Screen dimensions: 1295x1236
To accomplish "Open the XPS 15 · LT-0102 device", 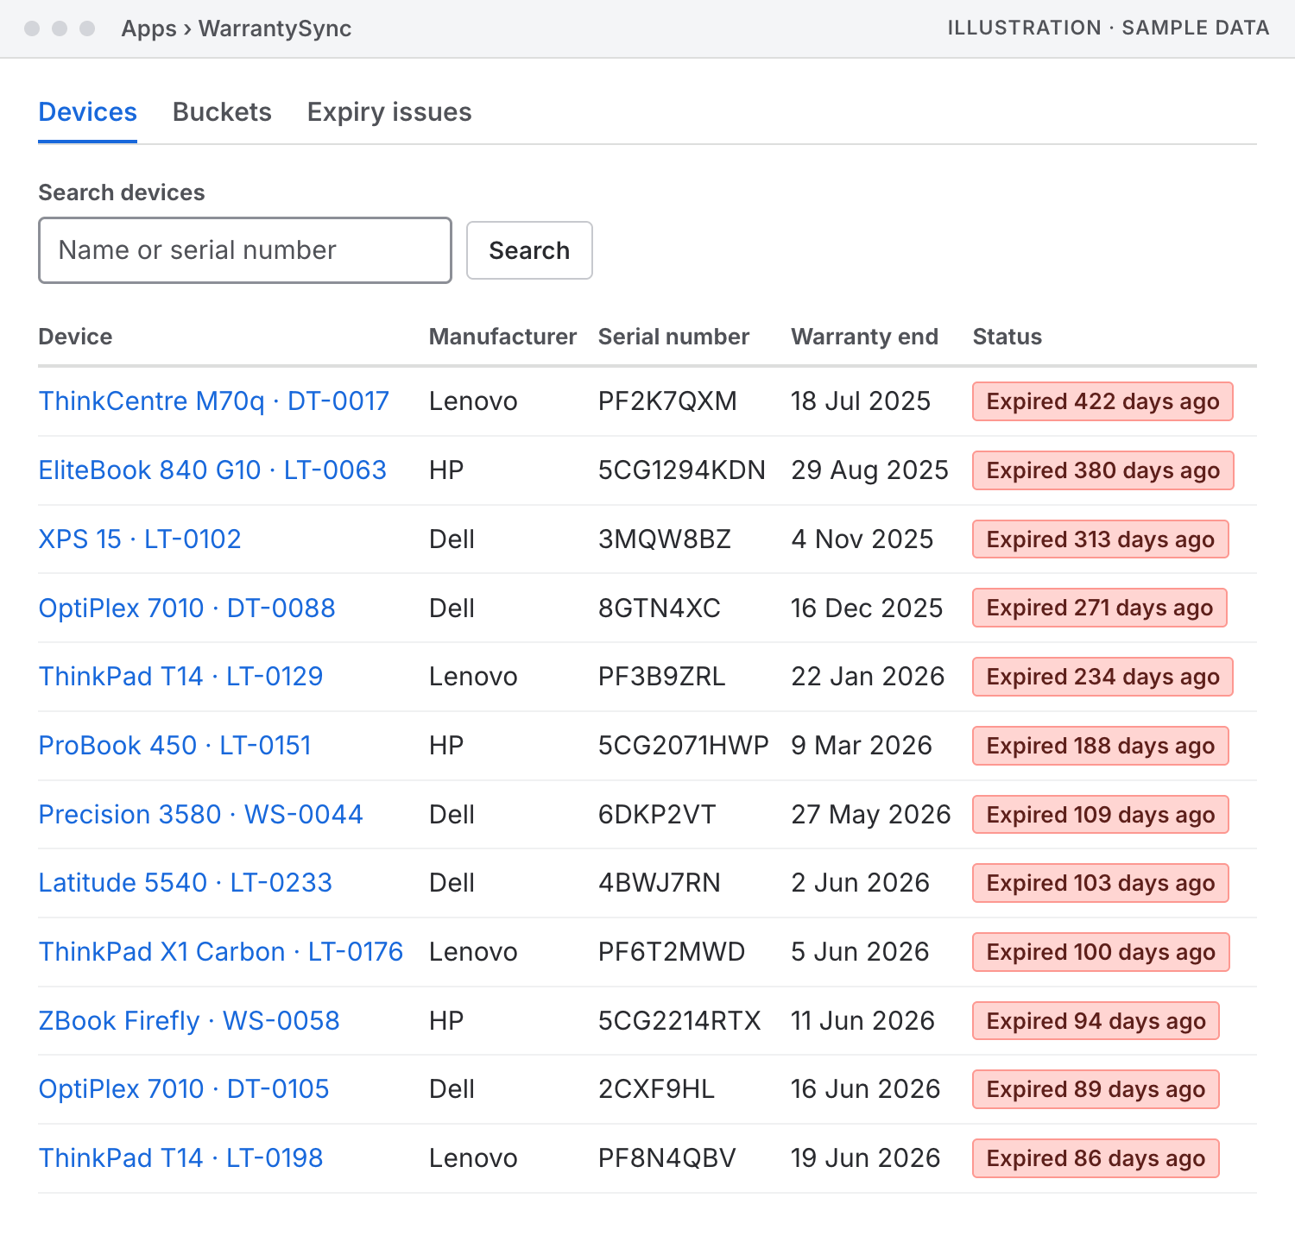I will pos(140,539).
